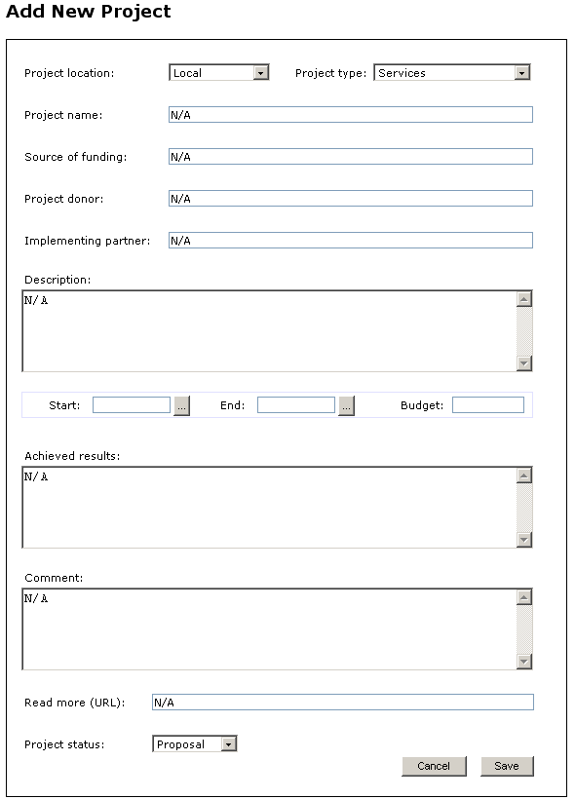Focus the Implementing partner field
575x799 pixels.
(351, 240)
